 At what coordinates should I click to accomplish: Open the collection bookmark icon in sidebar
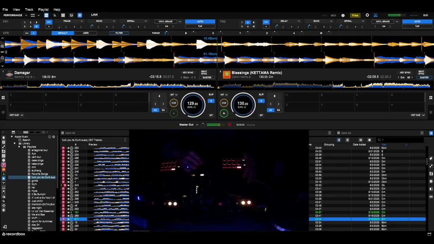(4, 138)
